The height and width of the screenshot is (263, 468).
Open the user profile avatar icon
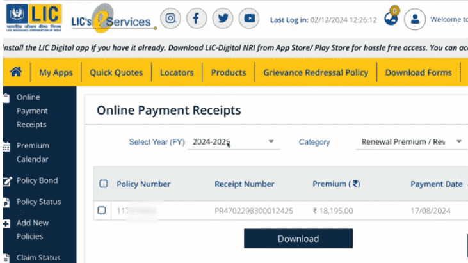pos(415,19)
